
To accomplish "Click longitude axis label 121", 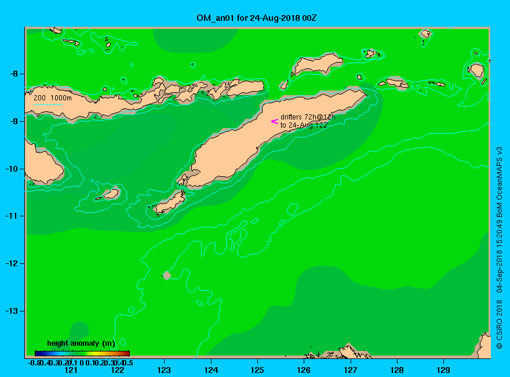I will [x=71, y=370].
